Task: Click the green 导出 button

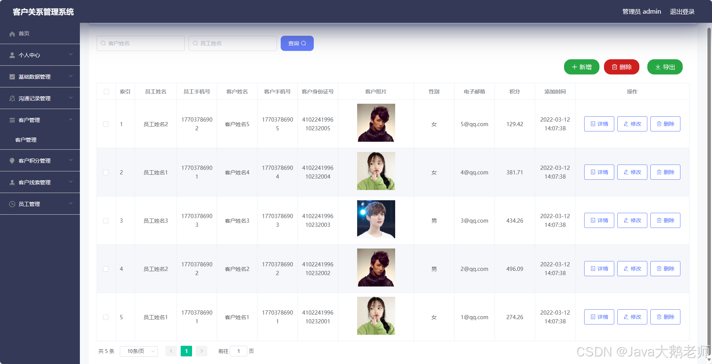Action: tap(665, 67)
